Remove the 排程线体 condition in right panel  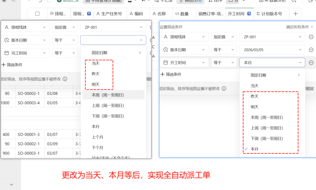click(x=311, y=37)
